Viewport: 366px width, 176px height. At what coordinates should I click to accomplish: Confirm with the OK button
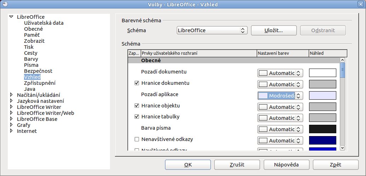click(x=188, y=165)
